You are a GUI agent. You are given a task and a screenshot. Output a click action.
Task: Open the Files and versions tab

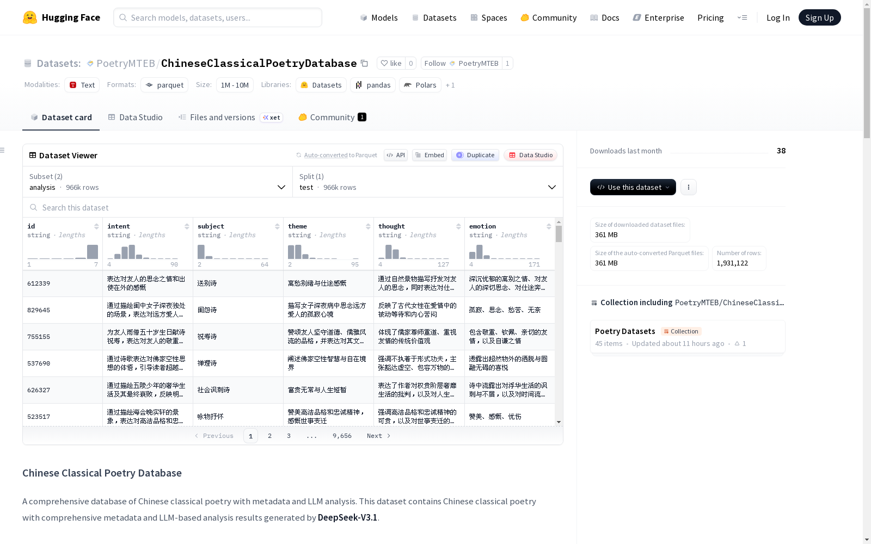[230, 118]
